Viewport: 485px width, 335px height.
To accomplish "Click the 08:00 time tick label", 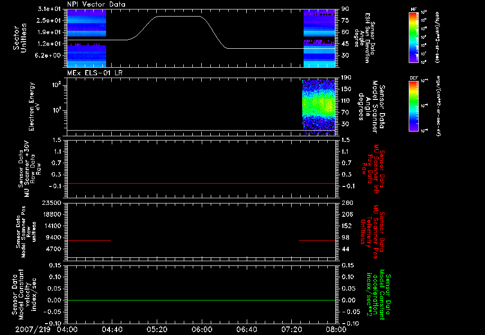I will click(x=336, y=329).
